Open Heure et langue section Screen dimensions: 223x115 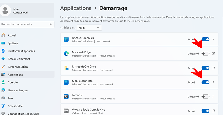(27, 90)
